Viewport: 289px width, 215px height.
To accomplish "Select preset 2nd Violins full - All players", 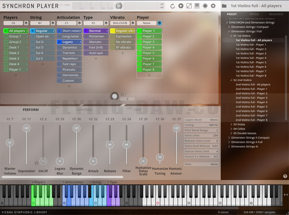I will click(253, 84).
